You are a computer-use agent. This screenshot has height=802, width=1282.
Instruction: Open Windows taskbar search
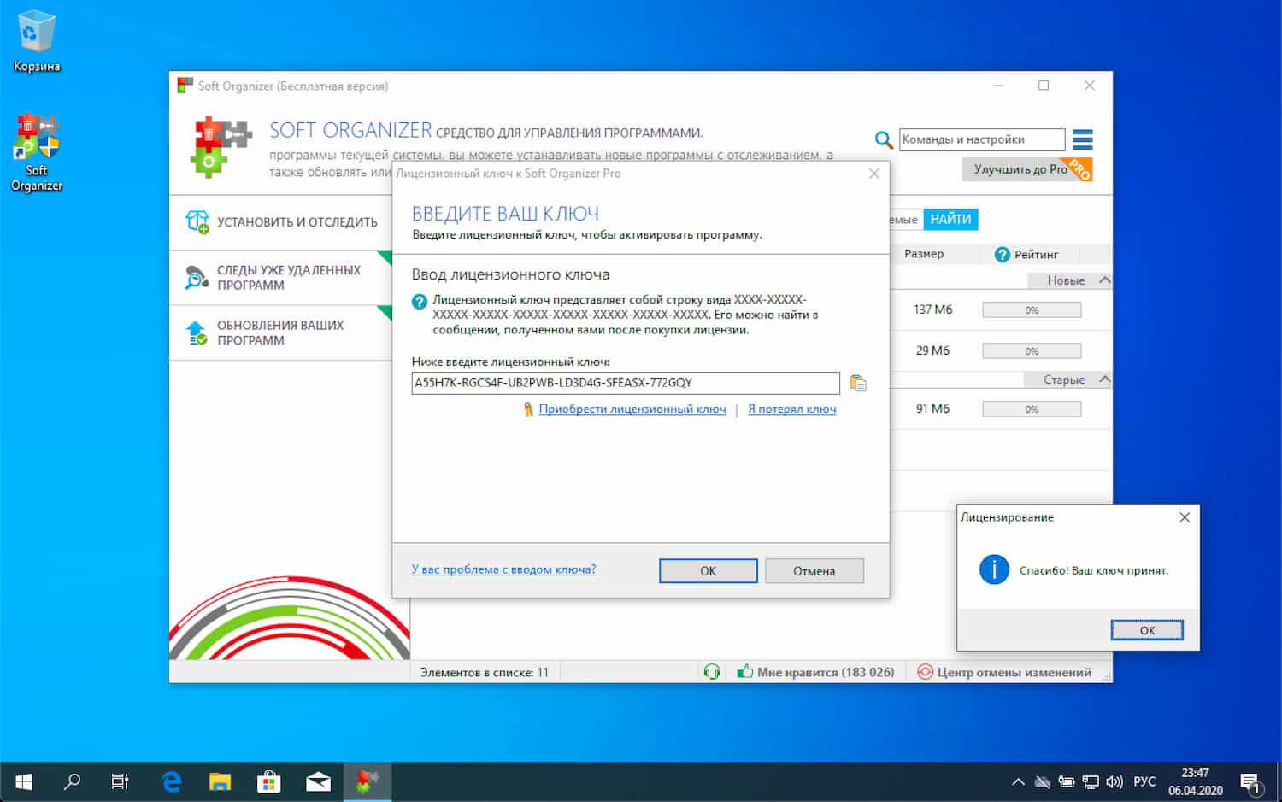tap(73, 781)
